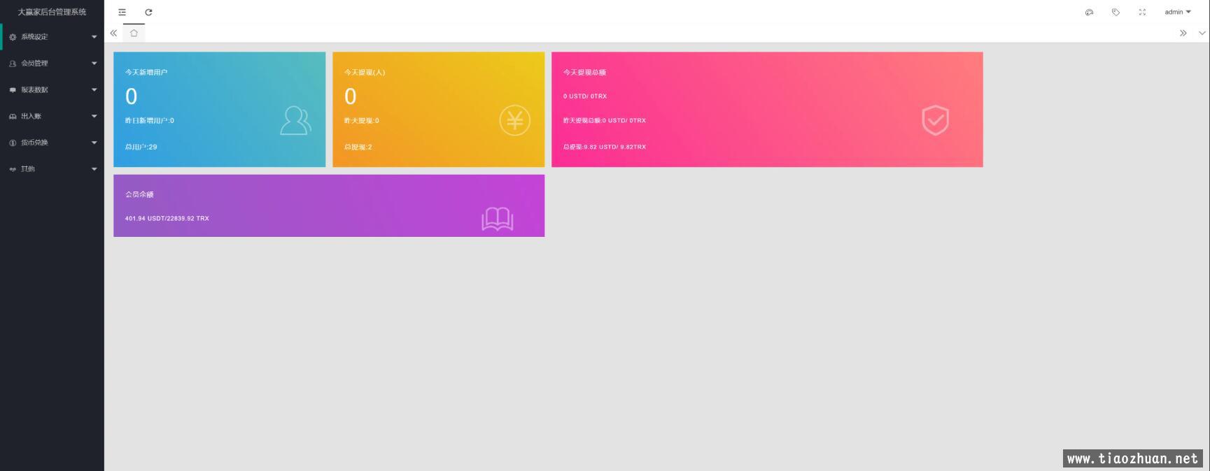Click the coin icon beside 货币兑换
The height and width of the screenshot is (471, 1210).
tap(13, 143)
